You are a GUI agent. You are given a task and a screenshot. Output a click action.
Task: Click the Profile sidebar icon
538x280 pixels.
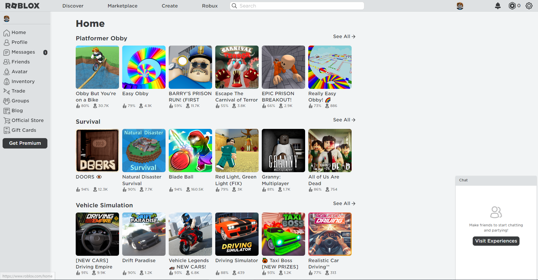pos(7,42)
